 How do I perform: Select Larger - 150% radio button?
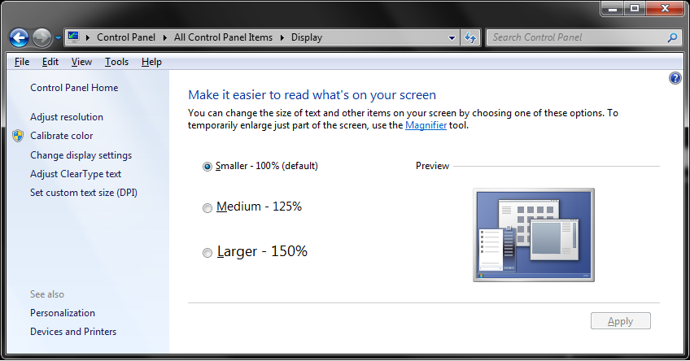pyautogui.click(x=207, y=253)
